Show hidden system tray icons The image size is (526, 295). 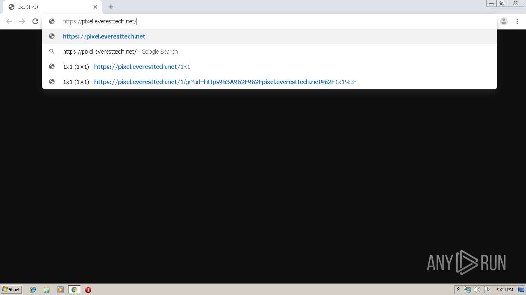coord(458,290)
